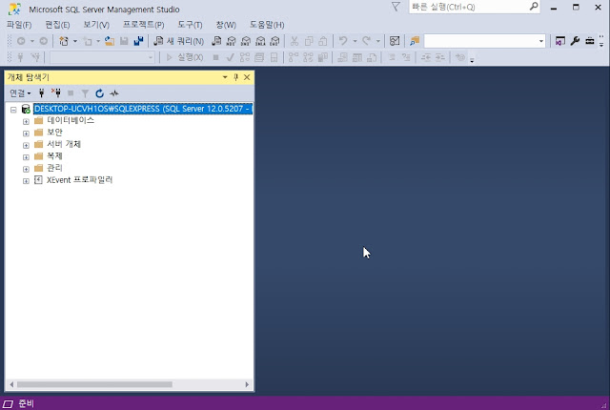Expand the 복제 folder node
The width and height of the screenshot is (610, 410).
pos(26,157)
